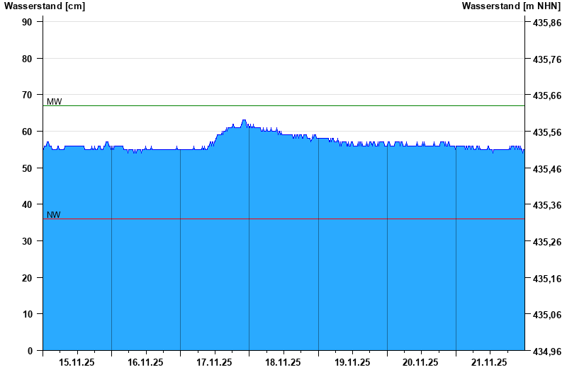Click the 90 cm axis value
The width and height of the screenshot is (567, 389).
(x=27, y=22)
